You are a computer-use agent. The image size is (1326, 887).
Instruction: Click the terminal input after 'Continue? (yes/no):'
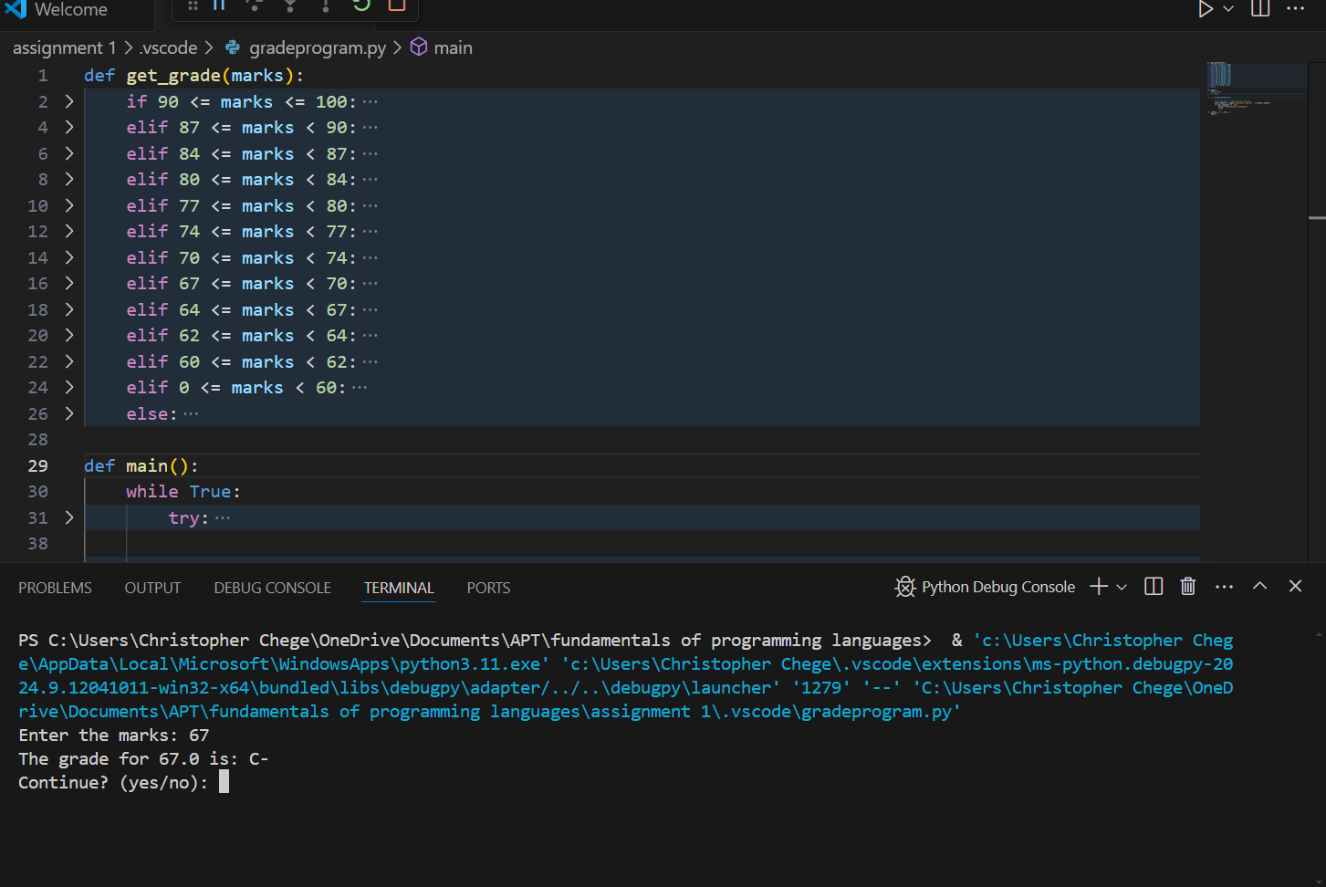tap(224, 783)
